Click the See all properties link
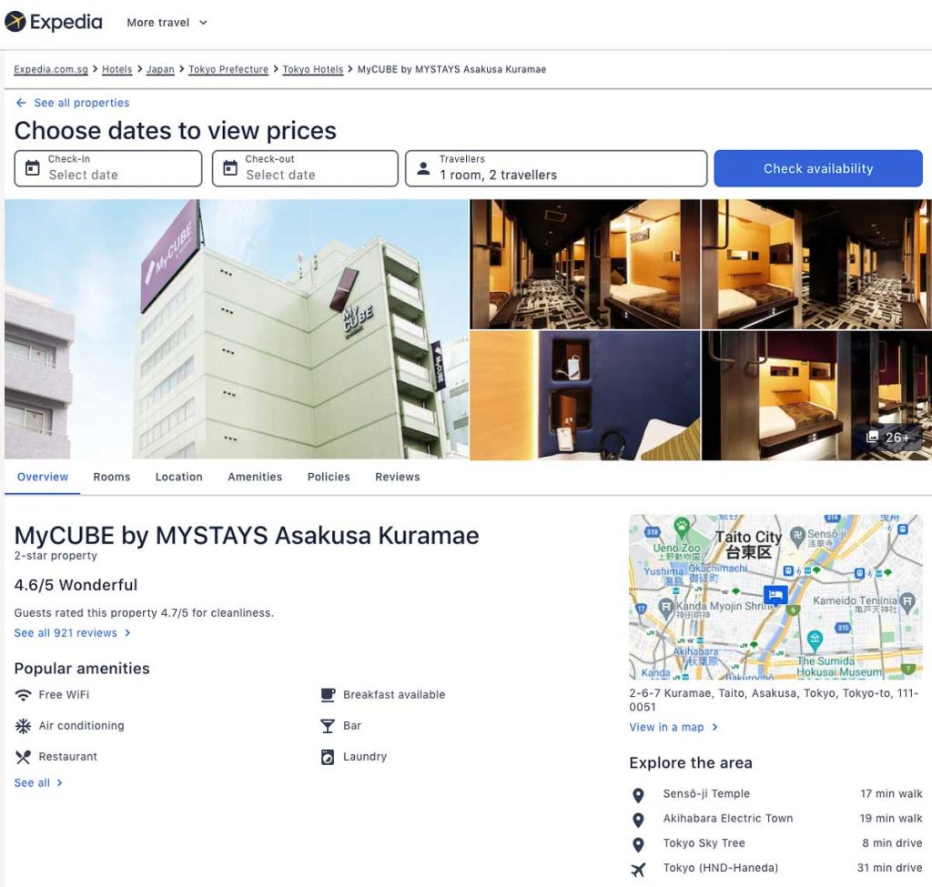Screen dimensions: 932x887 tap(81, 103)
